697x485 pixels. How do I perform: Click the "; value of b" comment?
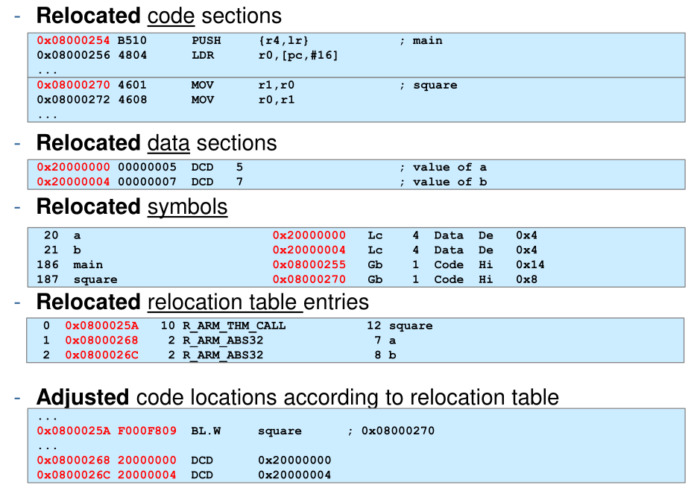(443, 183)
